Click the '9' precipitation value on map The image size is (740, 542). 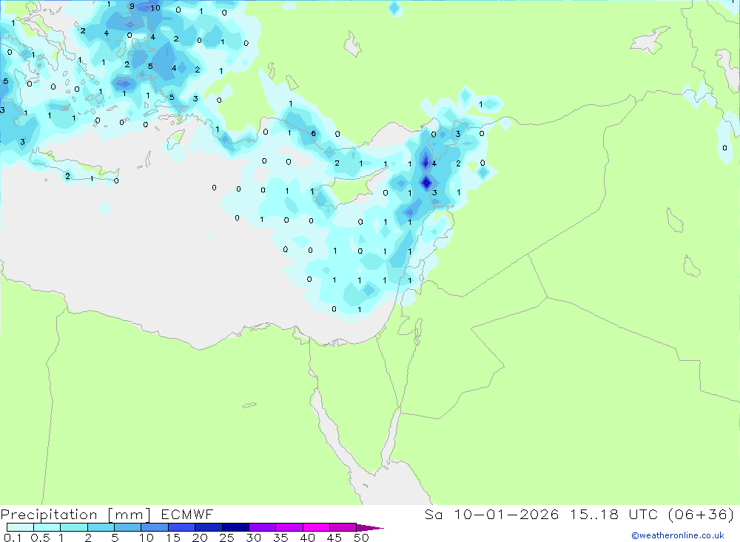(132, 6)
